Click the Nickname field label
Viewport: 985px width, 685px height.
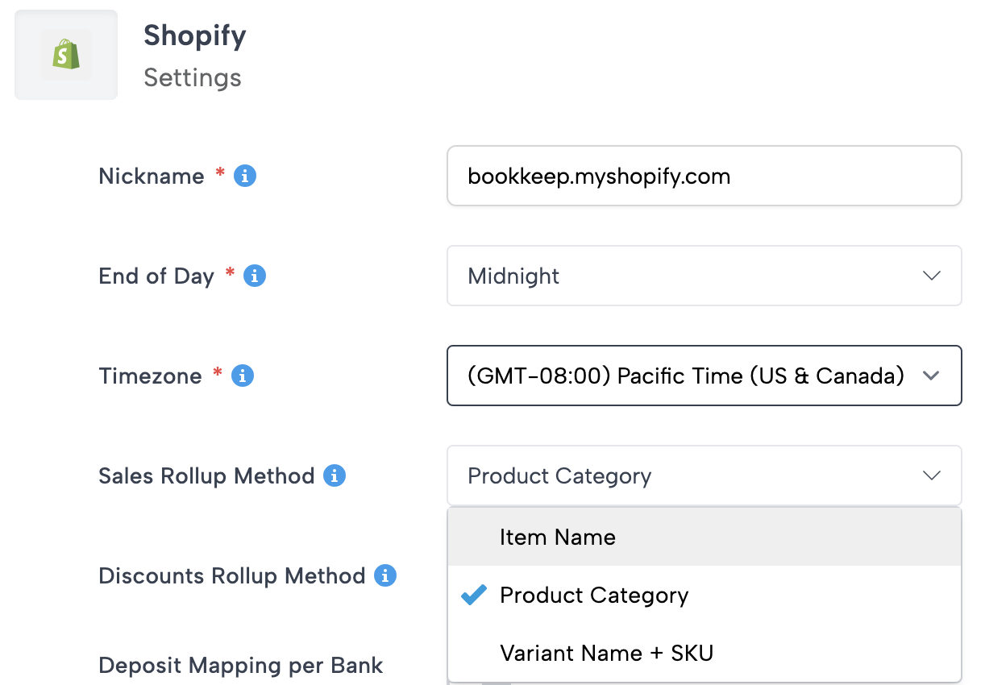152,176
